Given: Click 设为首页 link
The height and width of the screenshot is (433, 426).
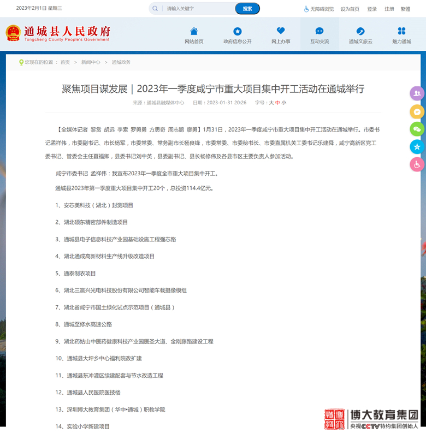Looking at the screenshot, I should tap(350, 9).
